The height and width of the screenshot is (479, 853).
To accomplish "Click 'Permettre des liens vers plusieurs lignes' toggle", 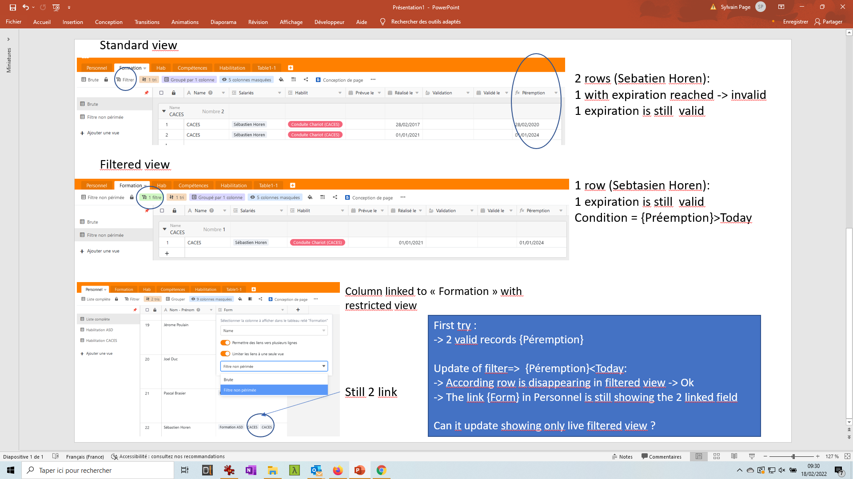I will click(x=225, y=342).
